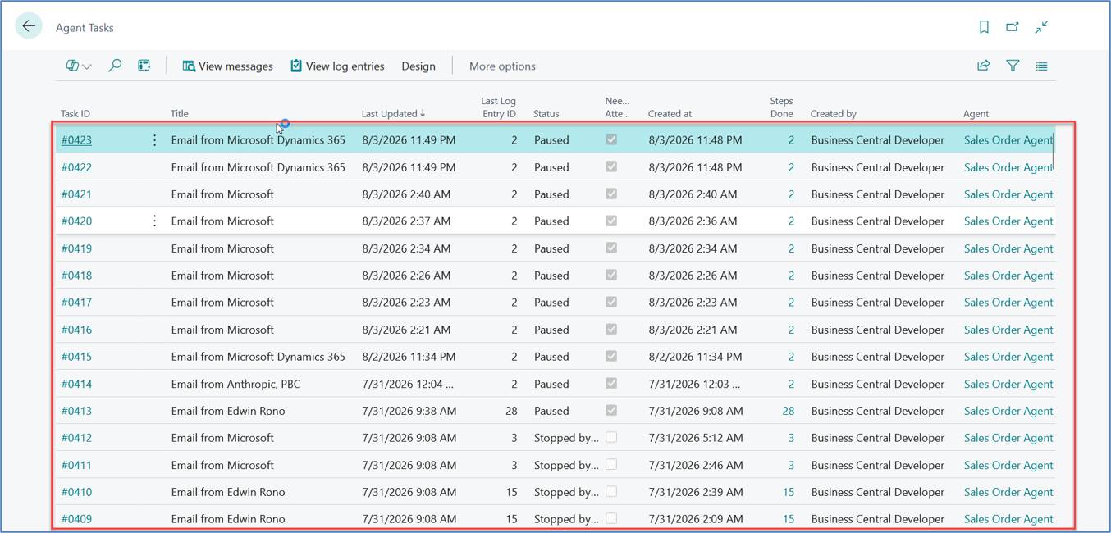Click the Agent column header

(976, 113)
